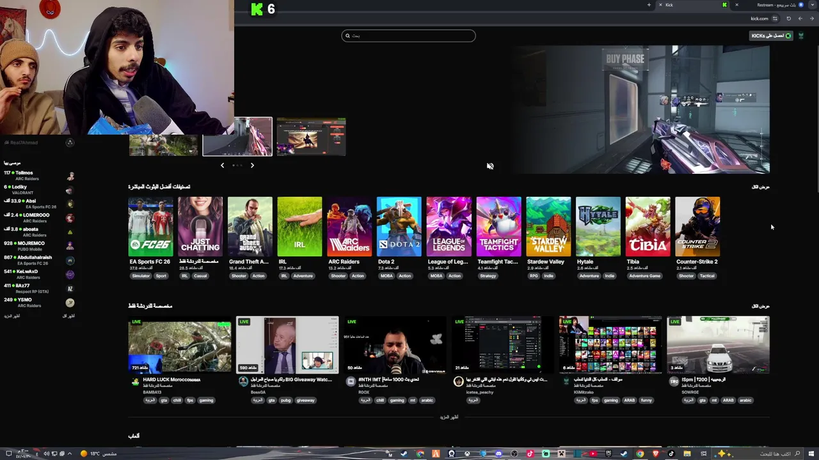This screenshot has height=460, width=819.
Task: Click the Tactical tag under Counter-Strike 2
Action: (x=707, y=276)
